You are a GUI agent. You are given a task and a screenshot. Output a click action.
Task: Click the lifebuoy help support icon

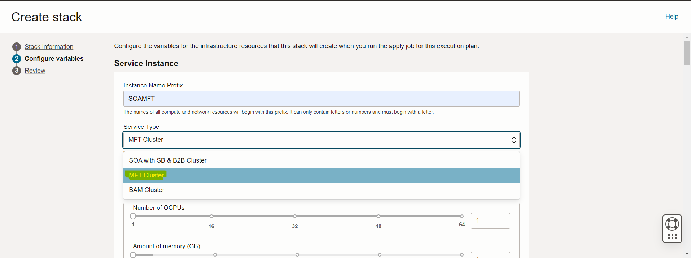pyautogui.click(x=672, y=224)
